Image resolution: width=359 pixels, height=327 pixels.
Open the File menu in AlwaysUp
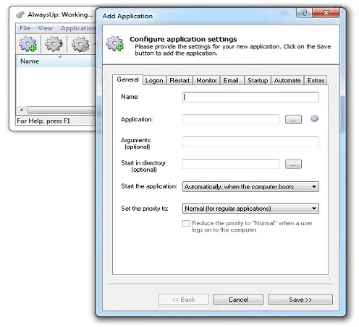[x=25, y=28]
